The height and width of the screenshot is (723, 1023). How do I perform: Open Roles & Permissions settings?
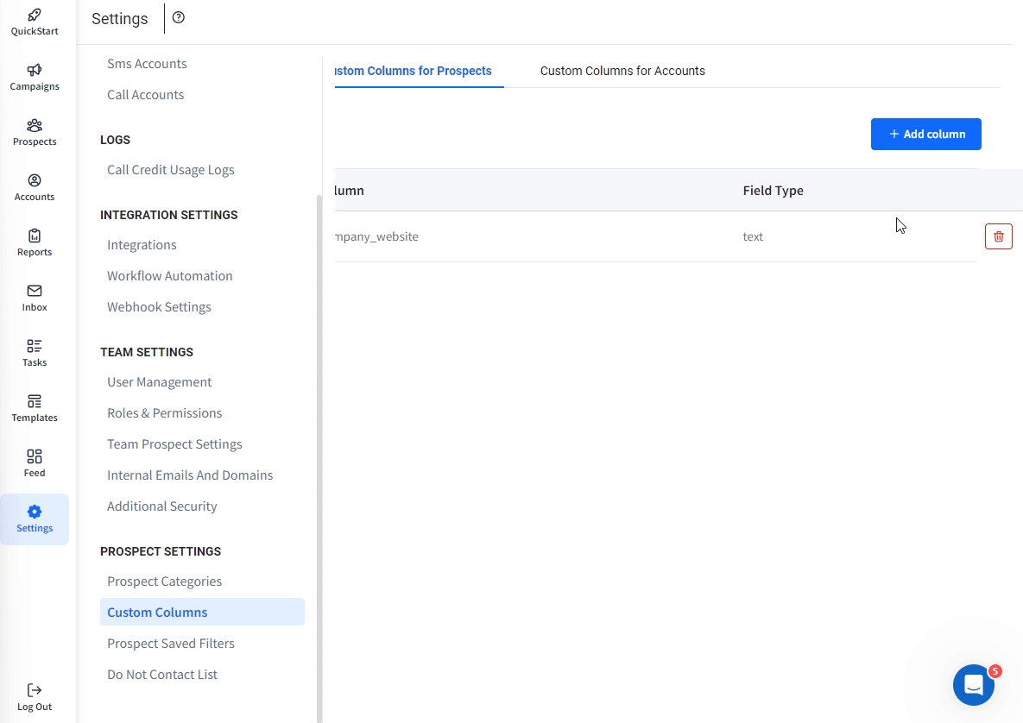coord(164,413)
